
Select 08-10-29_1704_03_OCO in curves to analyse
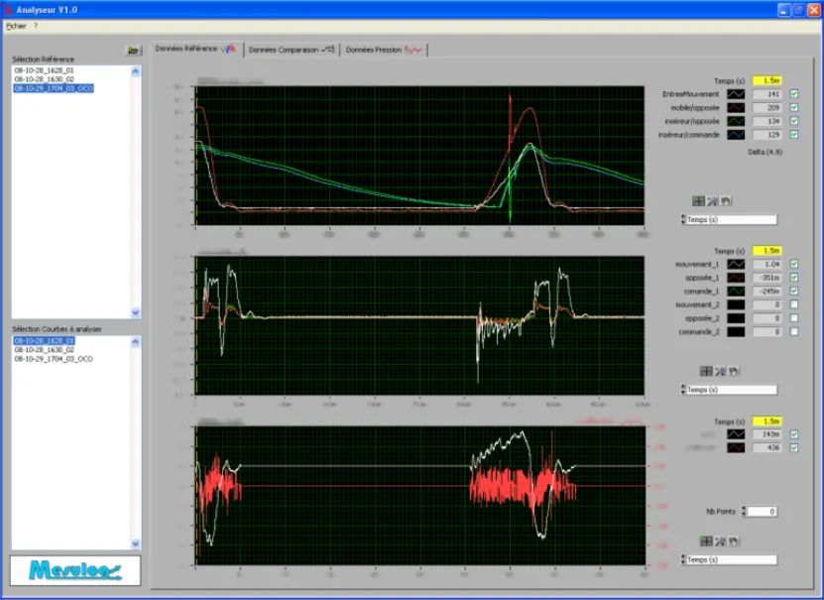click(54, 359)
